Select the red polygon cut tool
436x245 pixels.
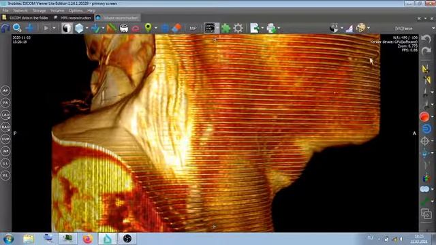(x=136, y=29)
